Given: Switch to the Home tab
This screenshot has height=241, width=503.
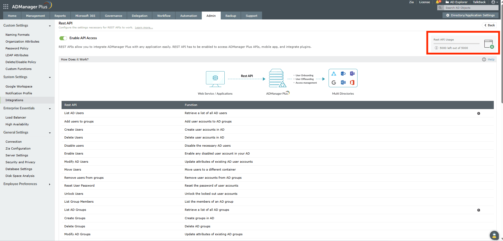Looking at the screenshot, I should pyautogui.click(x=12, y=16).
